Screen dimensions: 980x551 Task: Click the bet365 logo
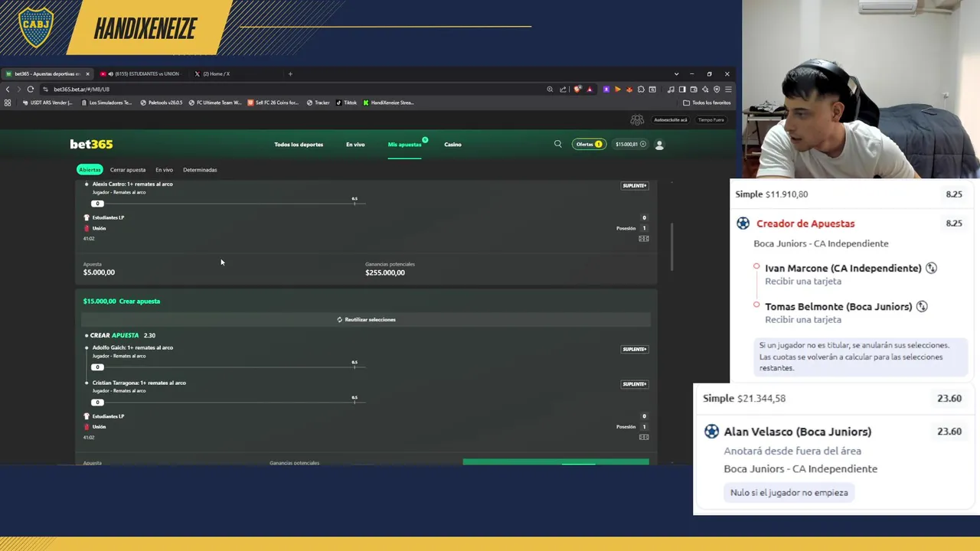click(x=91, y=144)
